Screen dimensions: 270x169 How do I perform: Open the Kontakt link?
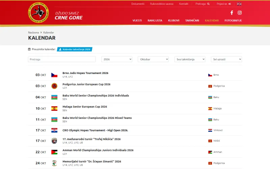pos(184,4)
